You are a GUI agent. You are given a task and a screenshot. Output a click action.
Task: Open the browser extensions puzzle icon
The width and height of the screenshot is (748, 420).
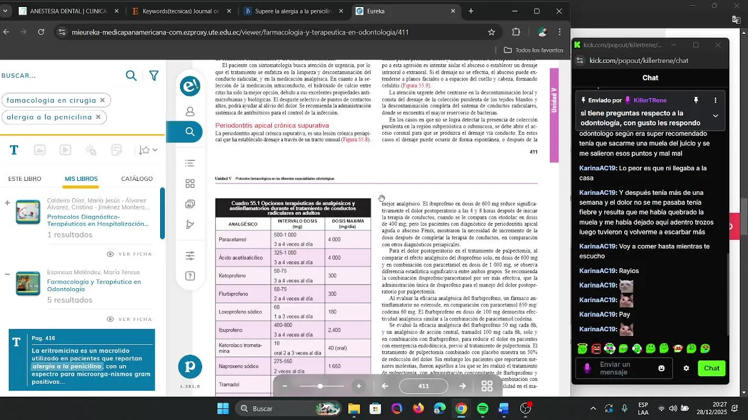(516, 32)
